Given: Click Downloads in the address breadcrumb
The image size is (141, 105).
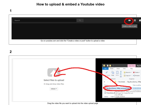Looking at the screenshot, I should pos(122,82).
